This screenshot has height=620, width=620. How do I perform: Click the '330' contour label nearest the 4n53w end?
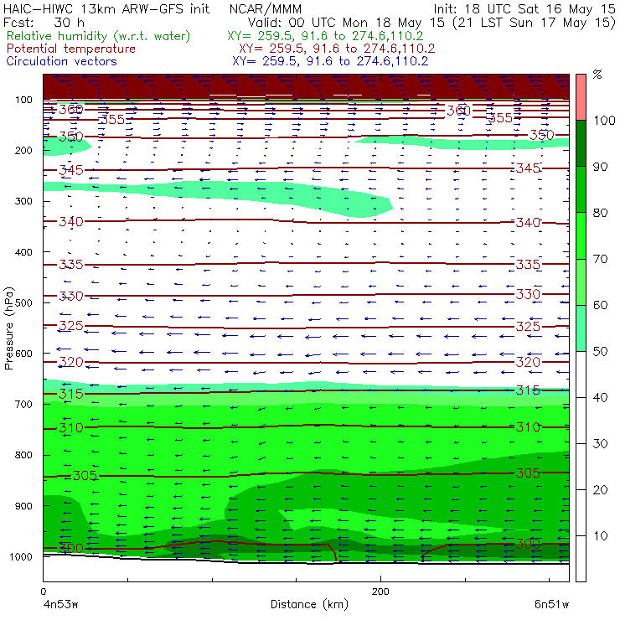(x=71, y=296)
